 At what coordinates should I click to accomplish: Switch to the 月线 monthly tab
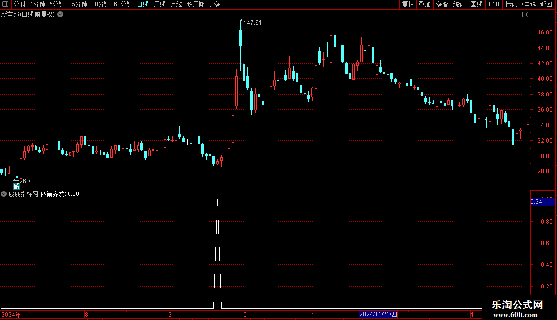point(176,4)
